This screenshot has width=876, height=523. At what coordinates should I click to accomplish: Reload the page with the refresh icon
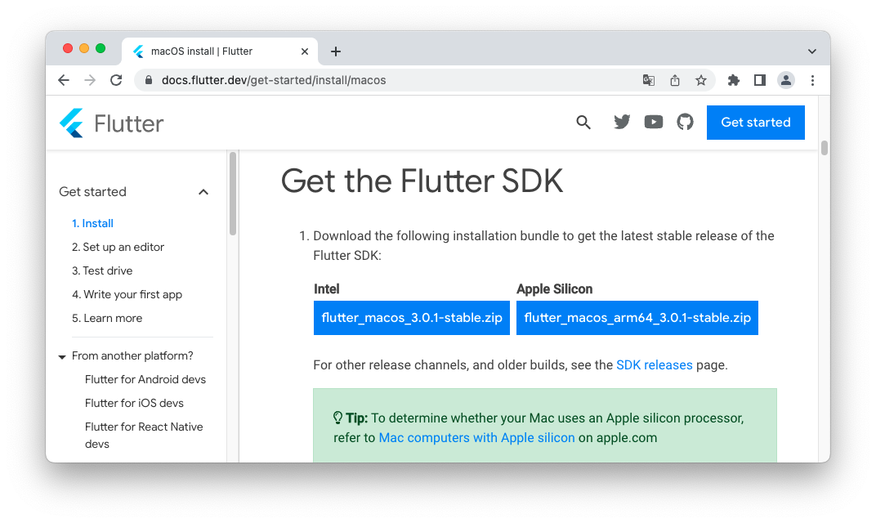coord(116,80)
